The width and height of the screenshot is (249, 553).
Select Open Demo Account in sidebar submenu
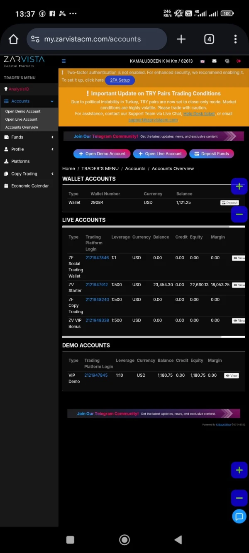(x=23, y=111)
